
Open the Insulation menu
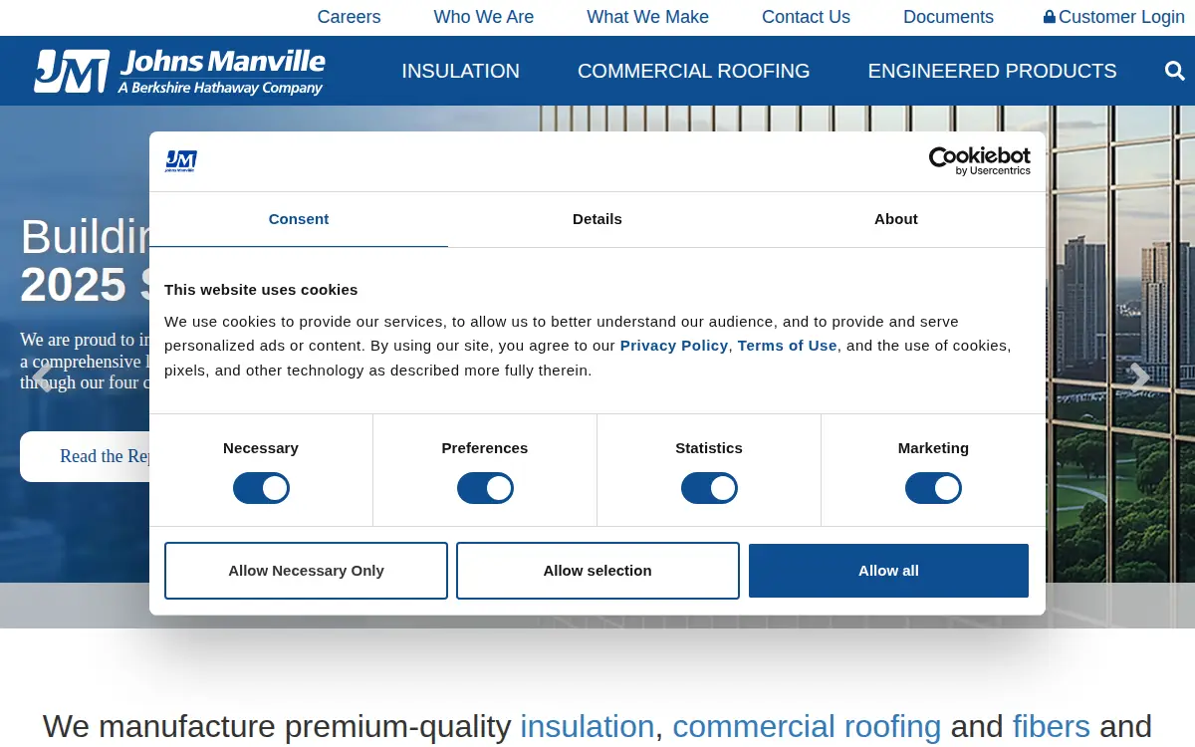coord(460,71)
